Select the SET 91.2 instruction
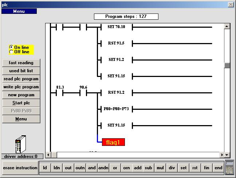The image size is (236, 178). (x=116, y=60)
